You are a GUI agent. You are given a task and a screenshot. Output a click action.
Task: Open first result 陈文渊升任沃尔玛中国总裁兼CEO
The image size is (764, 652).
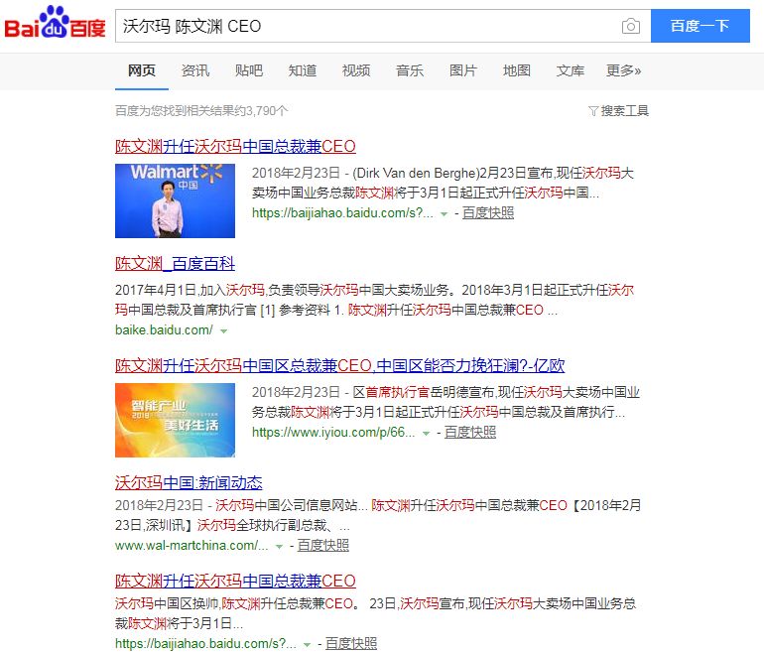point(235,146)
